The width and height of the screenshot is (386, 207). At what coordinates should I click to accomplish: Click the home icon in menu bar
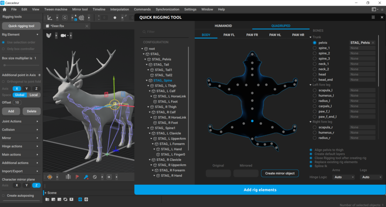[x=5, y=9]
